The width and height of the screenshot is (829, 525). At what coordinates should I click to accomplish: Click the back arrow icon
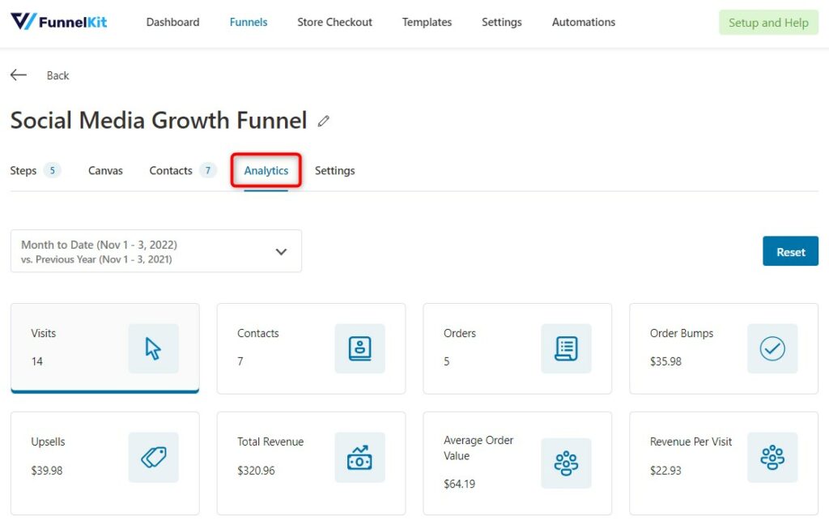point(19,75)
